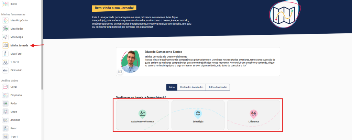This screenshot has height=140, width=352.
Task: Switch to Trilhas finalizadas tab
Action: (x=218, y=87)
